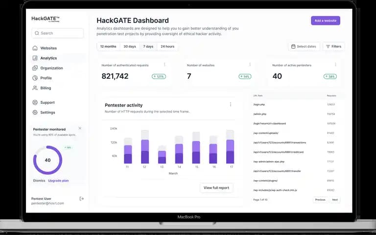Switch to the 30 days range

coord(129,47)
